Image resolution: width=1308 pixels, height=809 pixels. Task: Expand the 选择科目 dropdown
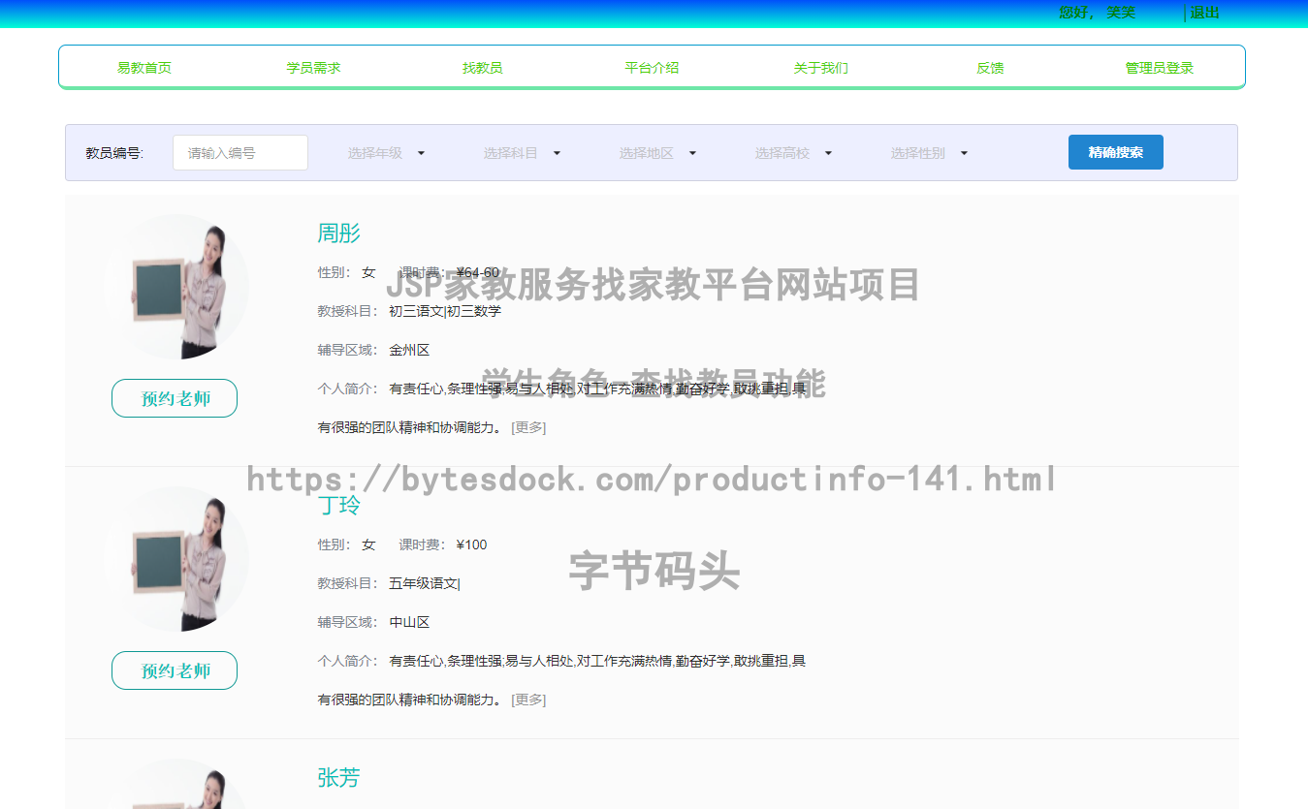click(523, 153)
